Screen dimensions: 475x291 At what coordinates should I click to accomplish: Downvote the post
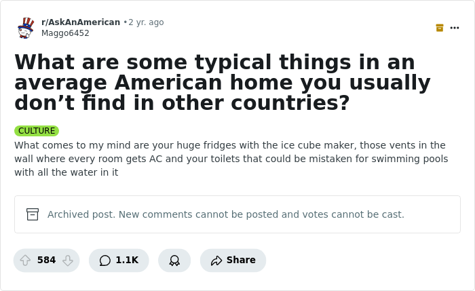(68, 260)
